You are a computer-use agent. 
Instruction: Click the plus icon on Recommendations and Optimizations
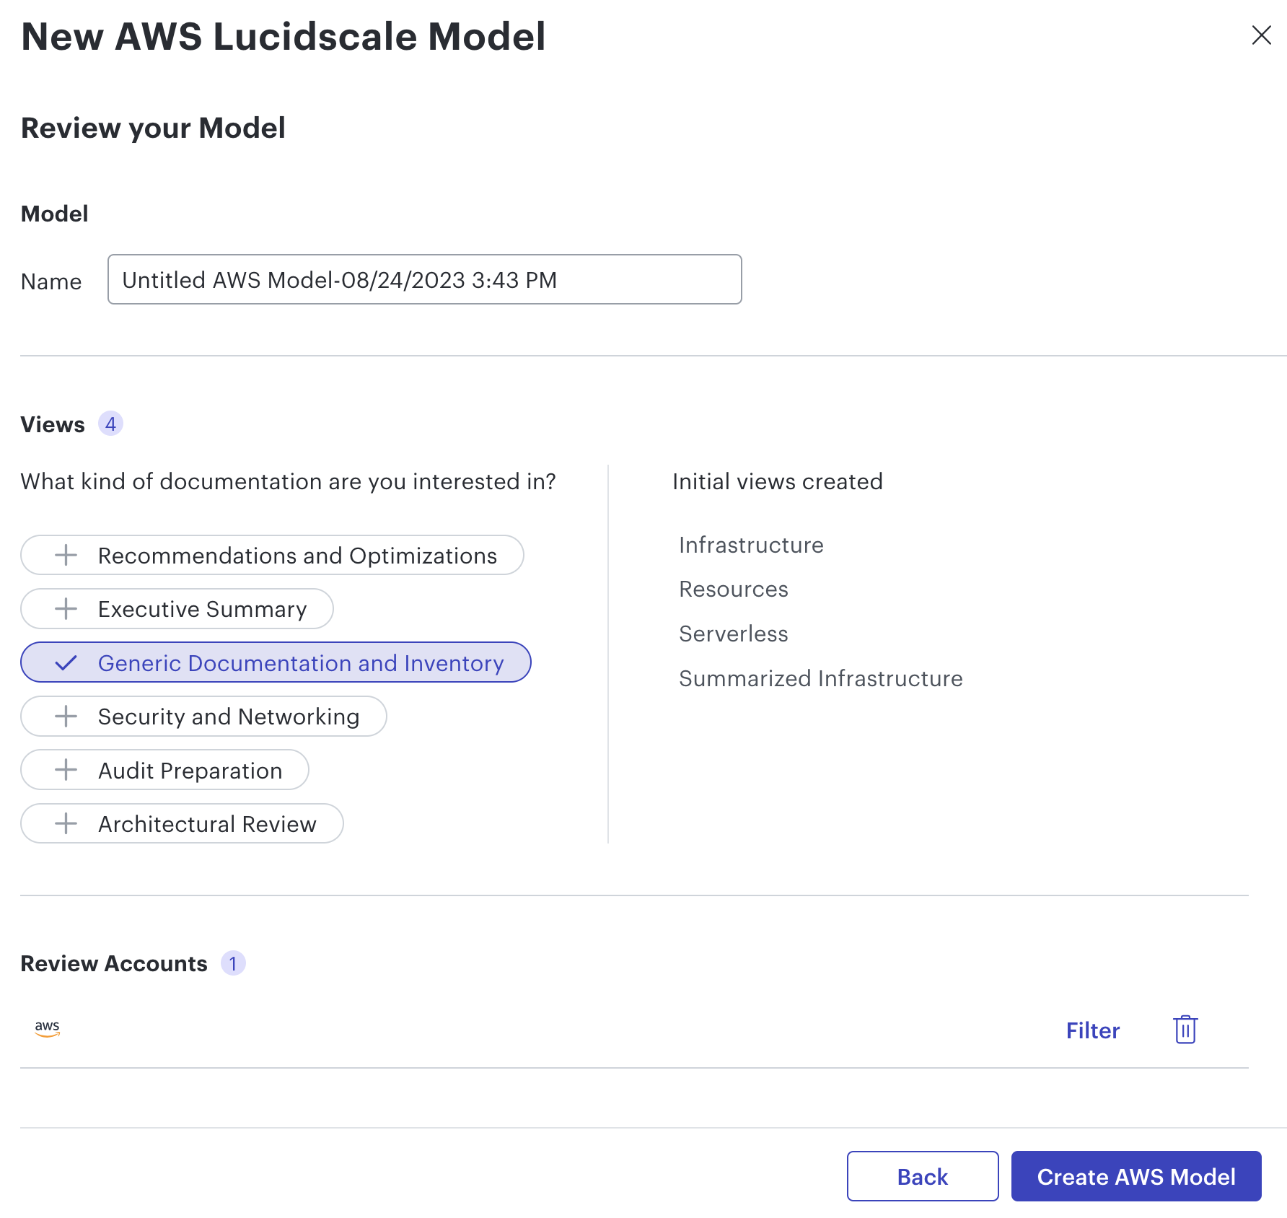tap(66, 556)
